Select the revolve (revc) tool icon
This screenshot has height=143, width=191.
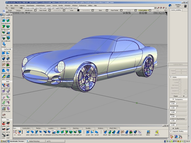[x=36, y=132]
